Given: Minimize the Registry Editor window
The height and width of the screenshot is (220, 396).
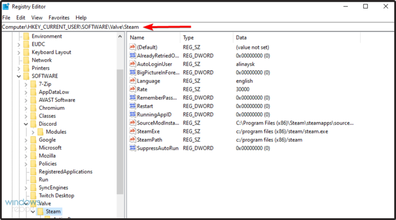Looking at the screenshot, I should click(346, 6).
